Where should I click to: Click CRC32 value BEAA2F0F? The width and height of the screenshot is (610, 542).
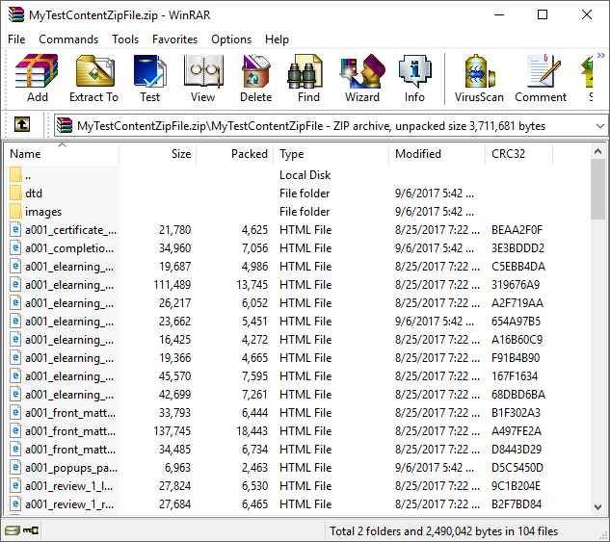pos(517,230)
